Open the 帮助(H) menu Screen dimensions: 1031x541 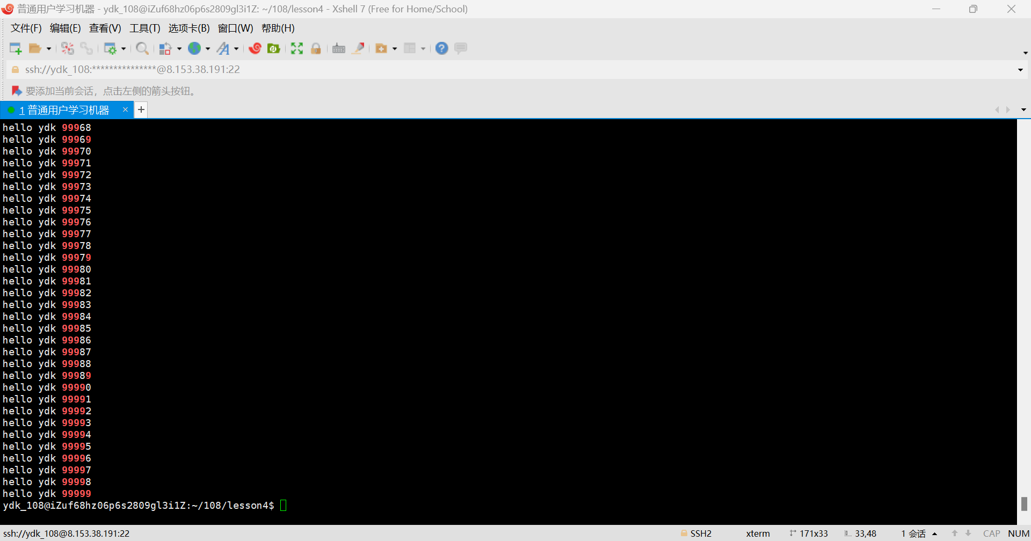click(278, 28)
